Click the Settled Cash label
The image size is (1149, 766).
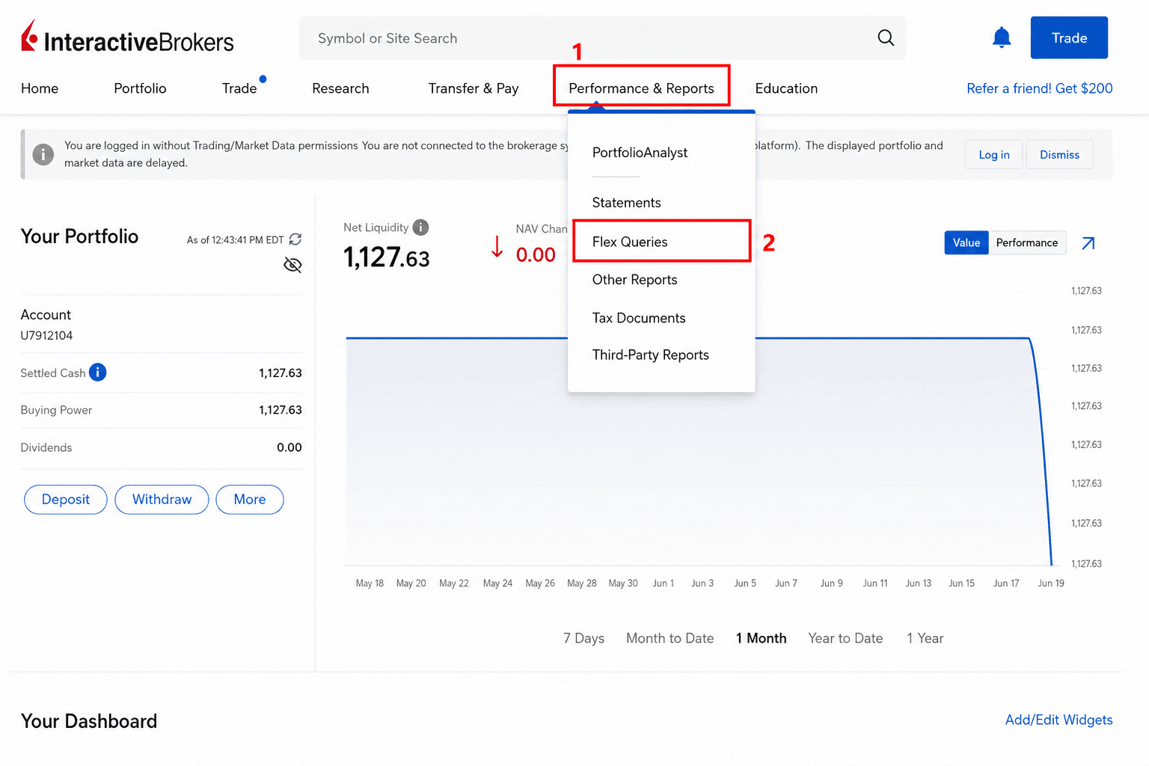point(52,373)
